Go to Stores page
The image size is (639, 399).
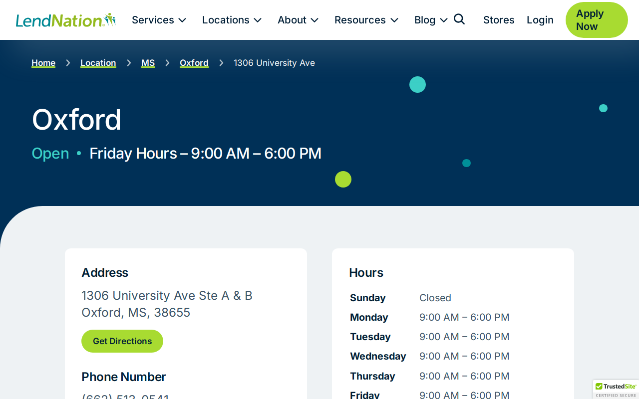(x=499, y=20)
